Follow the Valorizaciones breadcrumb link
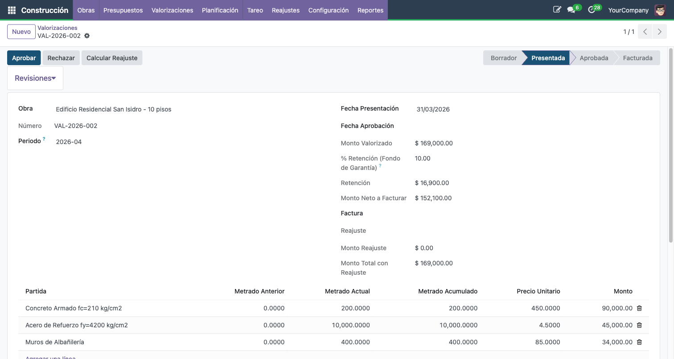The width and height of the screenshot is (674, 359). coord(58,28)
